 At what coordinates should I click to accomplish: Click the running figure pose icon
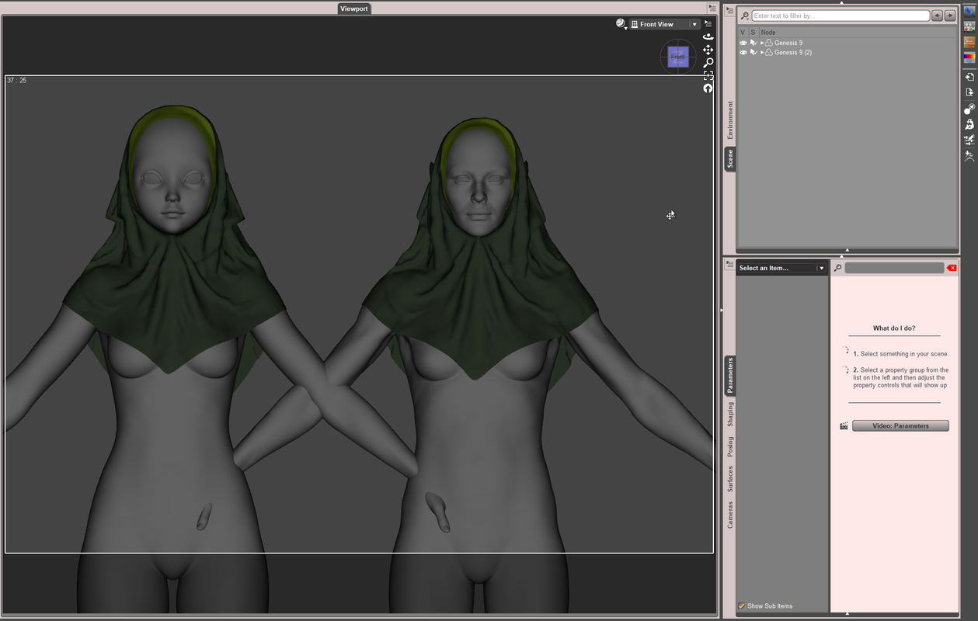coord(969,155)
